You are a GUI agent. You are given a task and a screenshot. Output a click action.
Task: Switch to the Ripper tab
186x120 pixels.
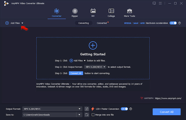[x=75, y=13]
